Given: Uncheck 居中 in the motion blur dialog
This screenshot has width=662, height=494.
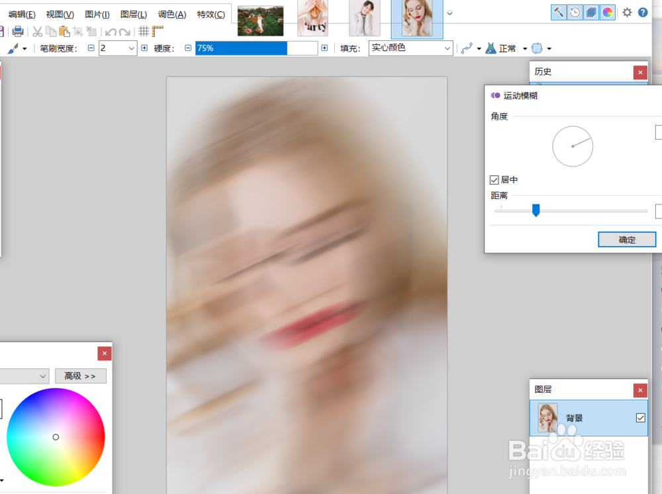Looking at the screenshot, I should (495, 180).
